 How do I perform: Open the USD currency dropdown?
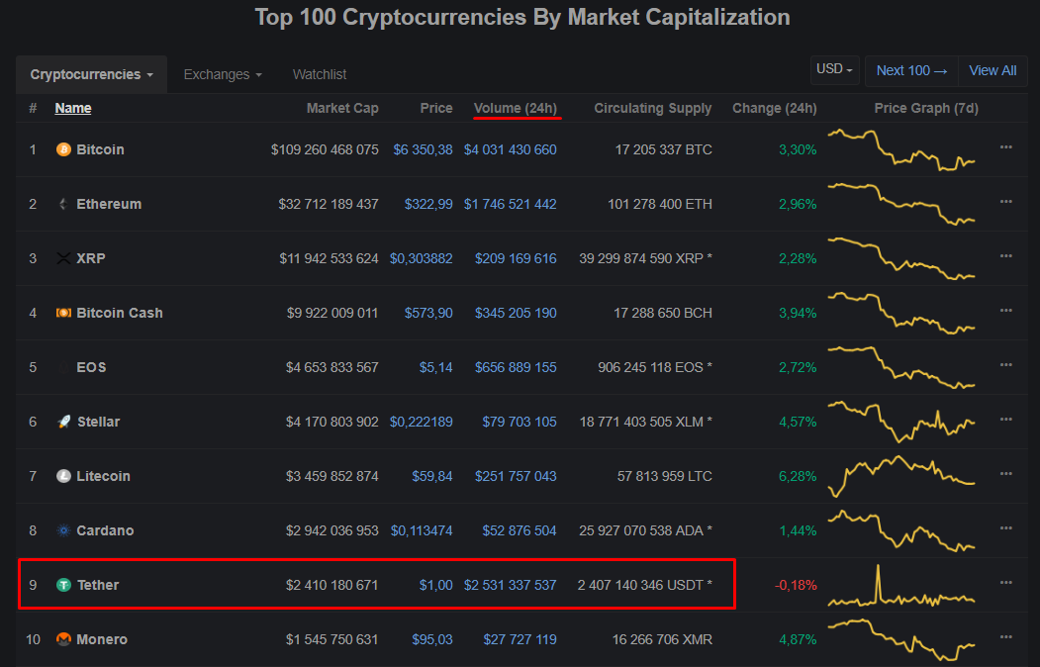[x=834, y=70]
